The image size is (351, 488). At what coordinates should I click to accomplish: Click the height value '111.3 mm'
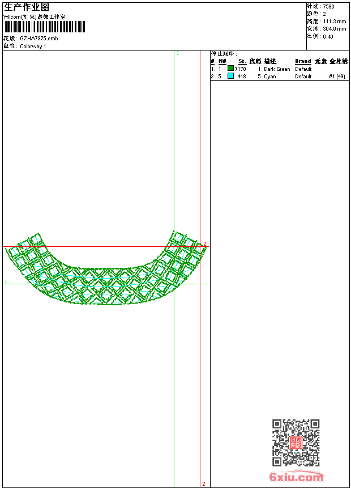tap(335, 22)
